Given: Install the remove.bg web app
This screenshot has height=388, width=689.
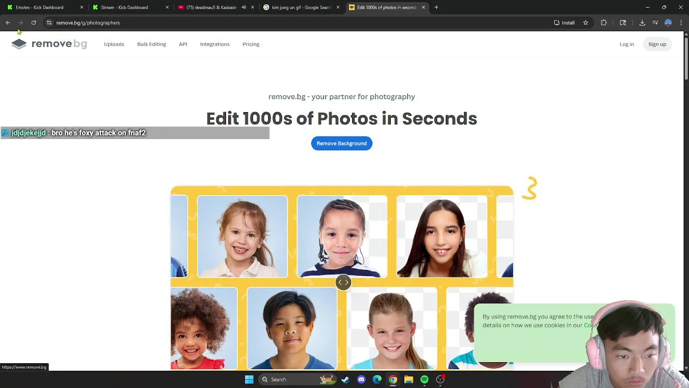Looking at the screenshot, I should 564,23.
